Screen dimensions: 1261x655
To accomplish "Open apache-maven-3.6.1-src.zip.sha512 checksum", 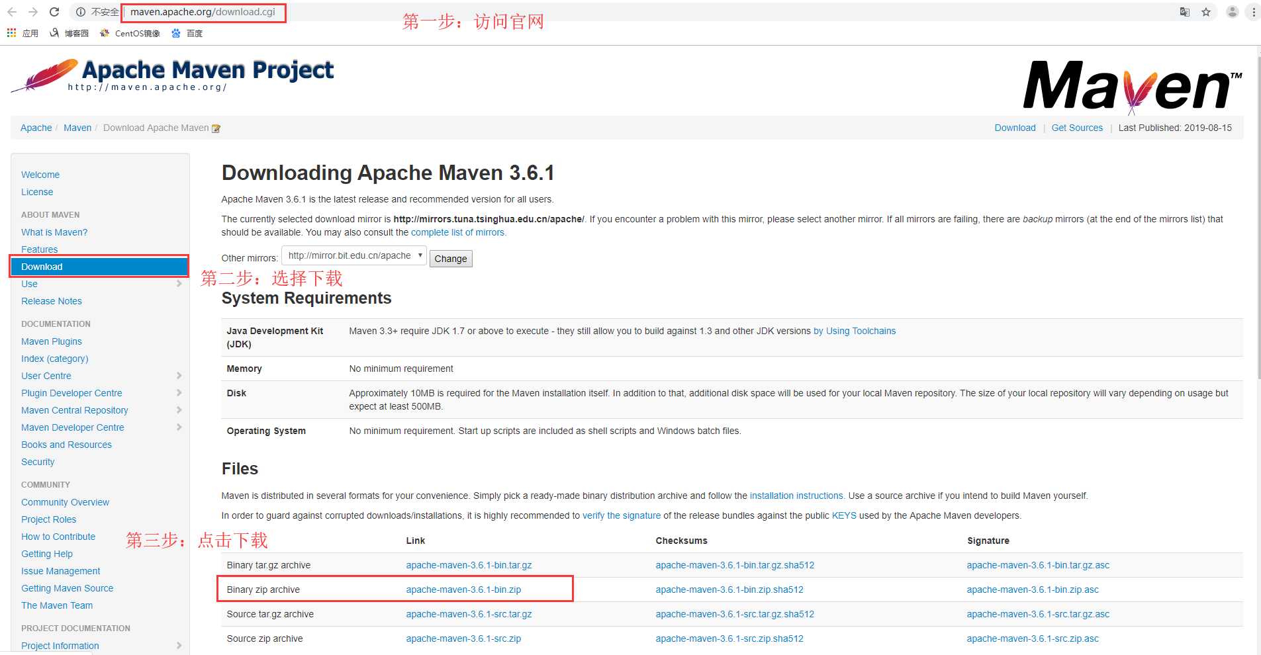I will point(729,638).
